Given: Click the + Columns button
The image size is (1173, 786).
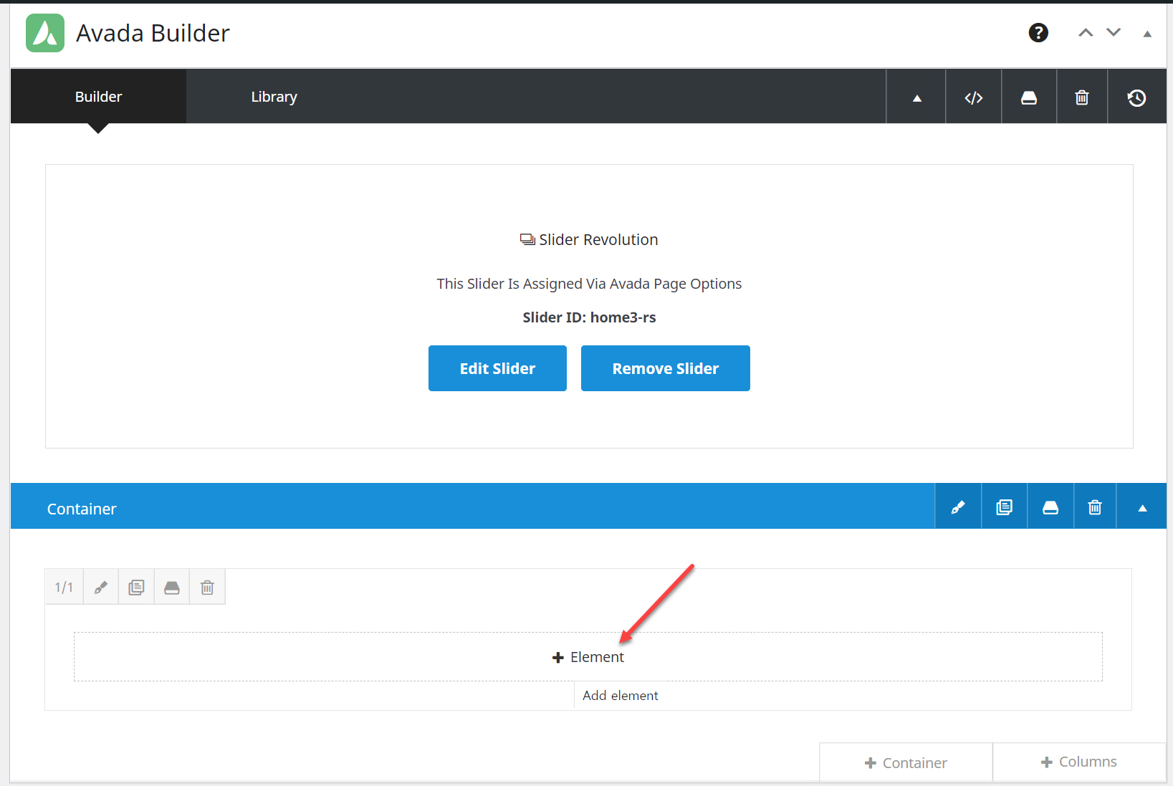Looking at the screenshot, I should point(1079,762).
